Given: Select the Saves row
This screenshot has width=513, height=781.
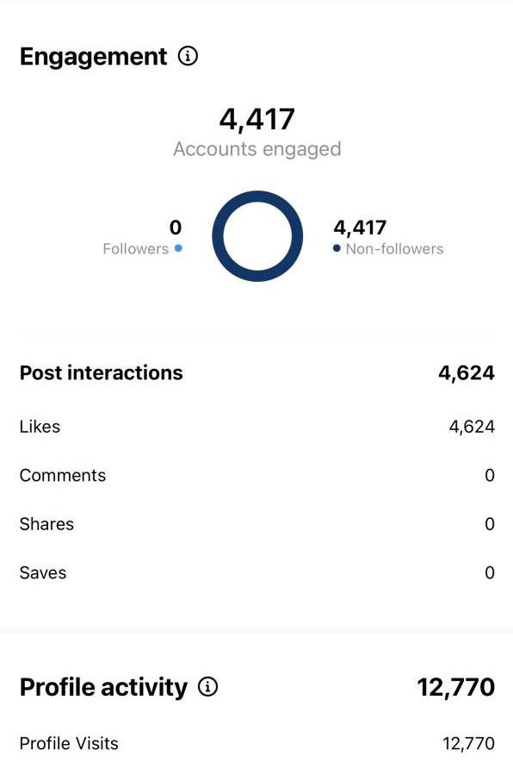Looking at the screenshot, I should [x=256, y=573].
